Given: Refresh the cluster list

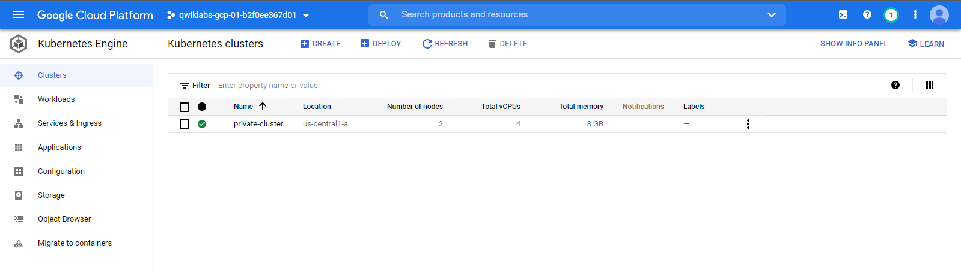Looking at the screenshot, I should pos(445,44).
